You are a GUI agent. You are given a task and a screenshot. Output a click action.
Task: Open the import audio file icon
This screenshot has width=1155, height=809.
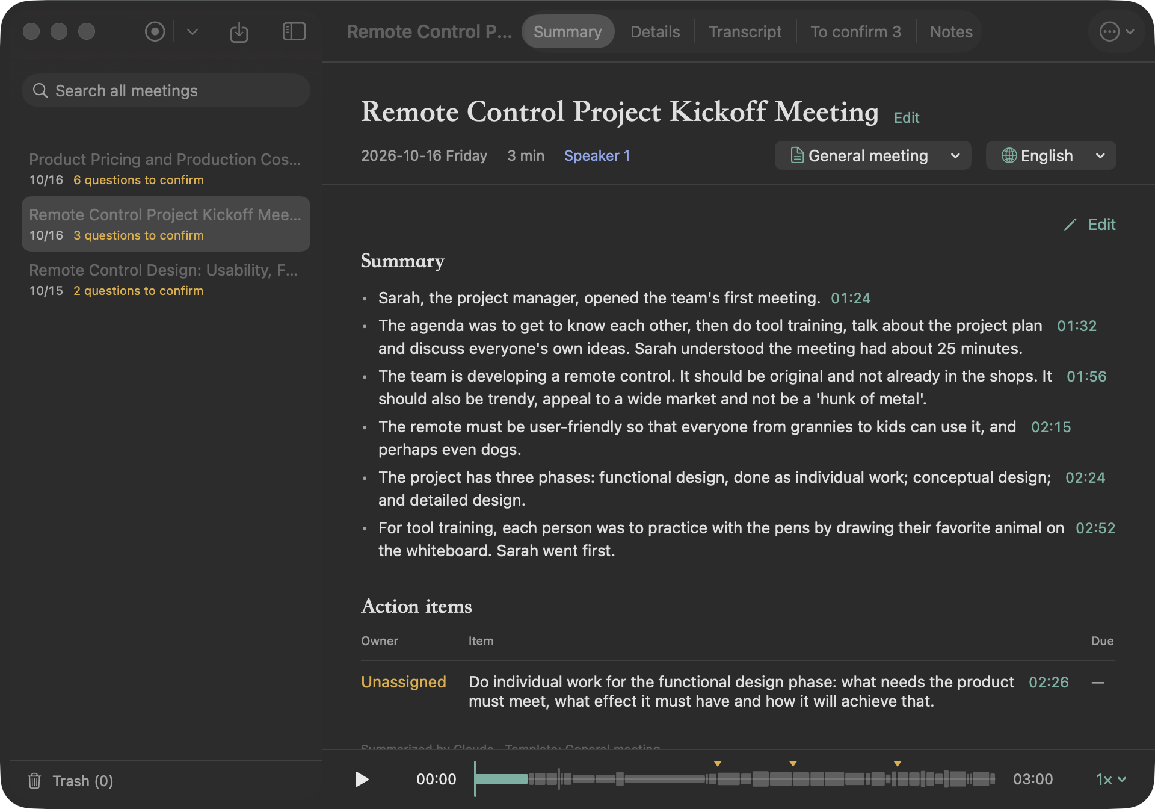[239, 31]
